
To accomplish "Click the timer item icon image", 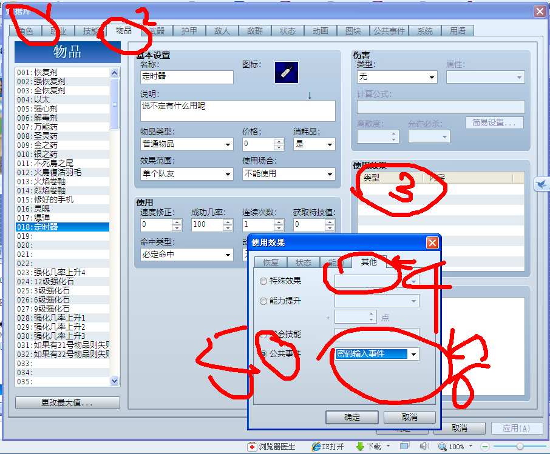I will (x=286, y=73).
